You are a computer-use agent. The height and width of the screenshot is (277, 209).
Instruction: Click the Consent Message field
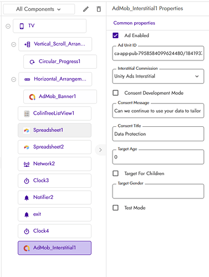tap(158, 111)
